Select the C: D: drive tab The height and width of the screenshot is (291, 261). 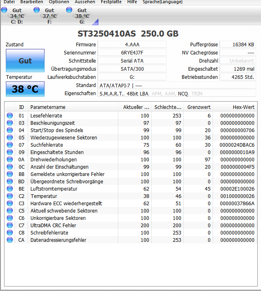(14, 16)
